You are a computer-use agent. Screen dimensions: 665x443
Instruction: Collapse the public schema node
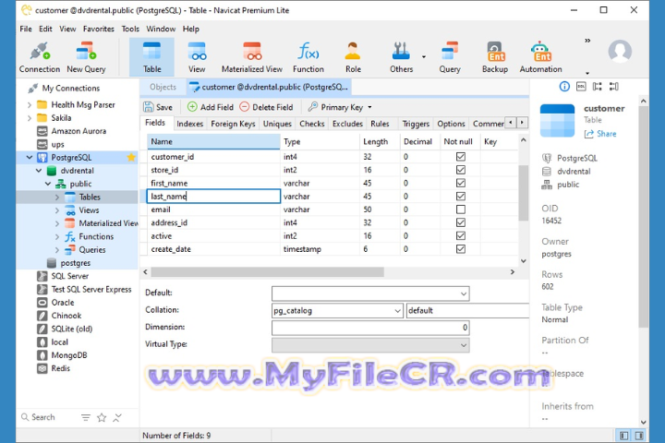[x=48, y=184]
